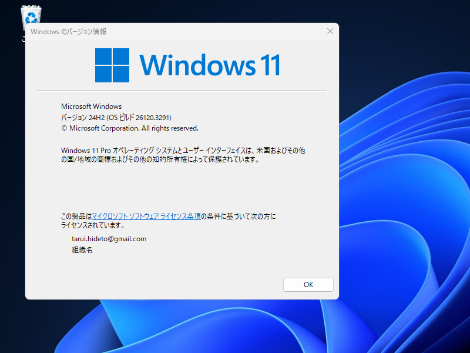This screenshot has width=470, height=353.
Task: Click the Microsoft Windows heading text
Action: tap(92, 106)
